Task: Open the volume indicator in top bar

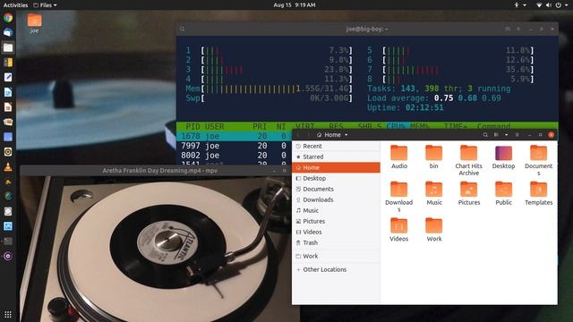Action: coord(549,5)
